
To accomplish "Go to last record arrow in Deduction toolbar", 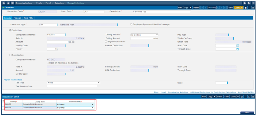I will [x=225, y=8].
